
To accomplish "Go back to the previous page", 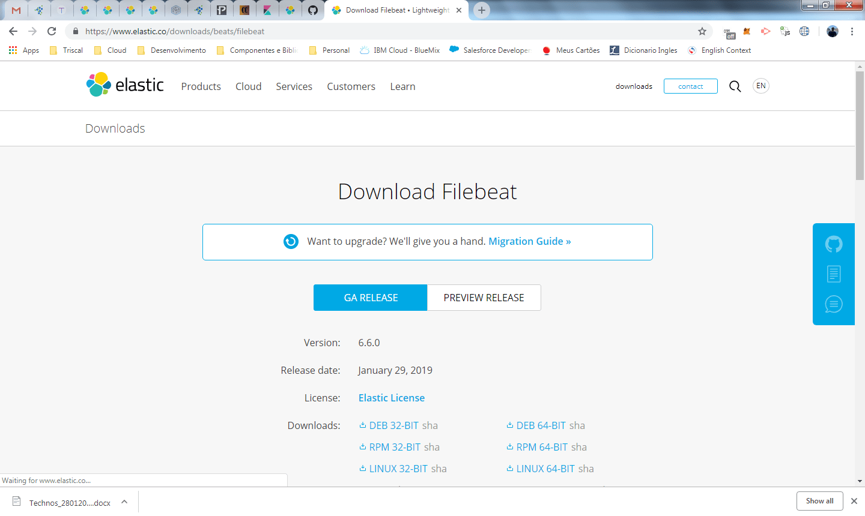I will 13,31.
